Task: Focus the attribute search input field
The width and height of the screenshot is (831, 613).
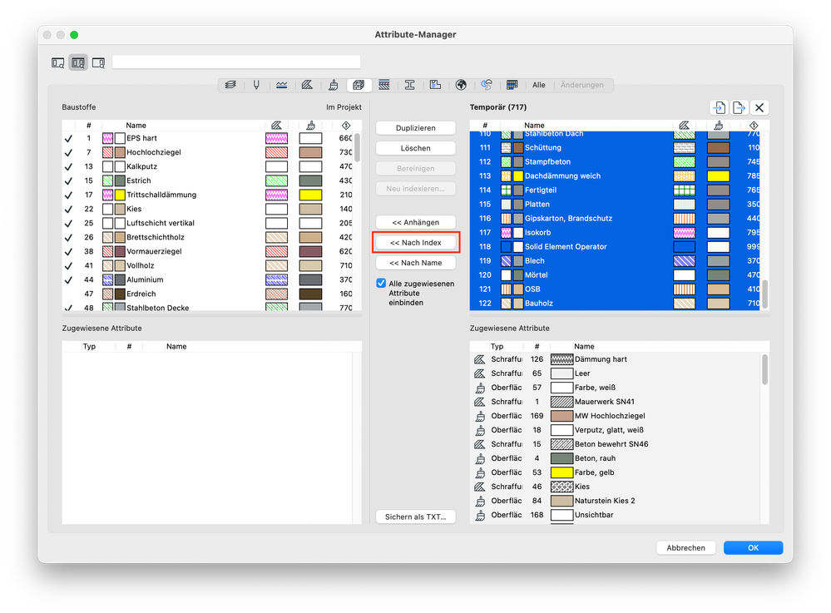Action: [x=236, y=62]
